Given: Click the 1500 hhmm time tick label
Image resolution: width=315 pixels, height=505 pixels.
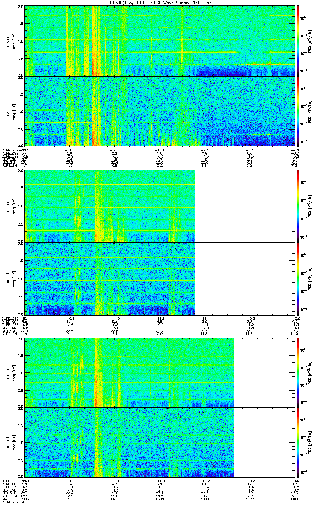Looking at the screenshot, I should tap(160, 499).
